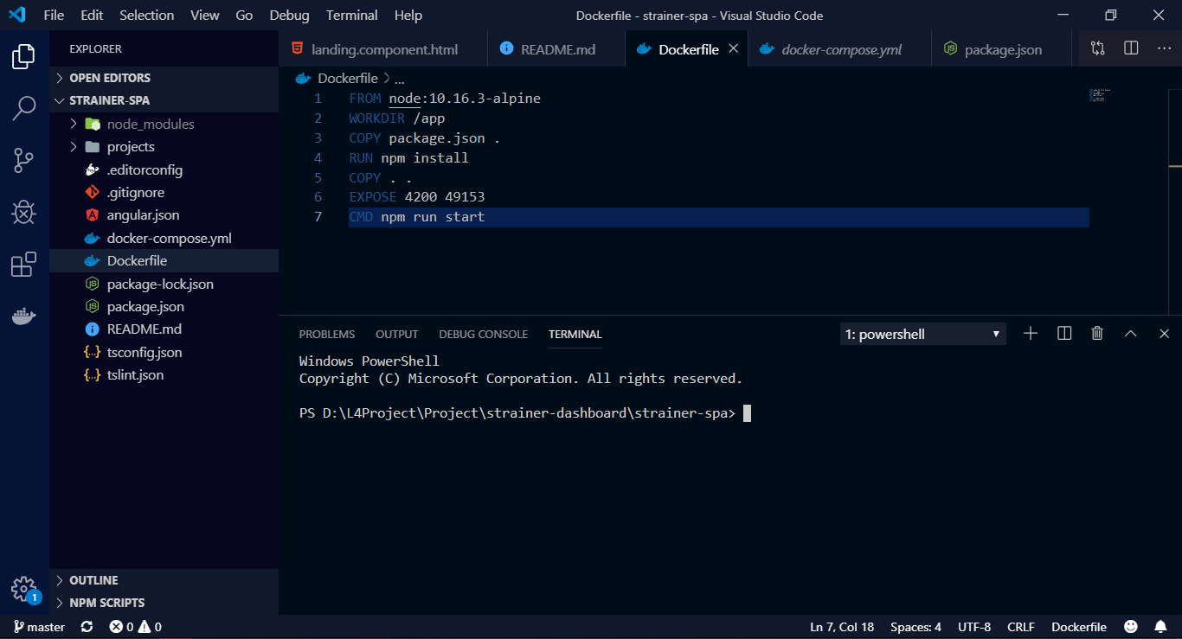Maximize the panel with up chevron
This screenshot has width=1182, height=639.
[1130, 334]
